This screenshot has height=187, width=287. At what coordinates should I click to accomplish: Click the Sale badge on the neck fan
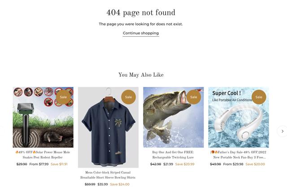[259, 97]
